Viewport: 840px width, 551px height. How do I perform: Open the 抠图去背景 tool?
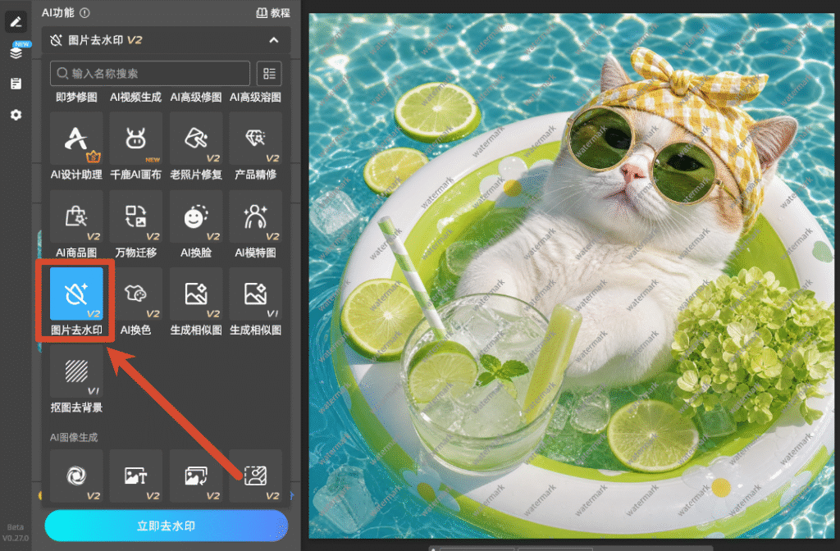coord(76,371)
